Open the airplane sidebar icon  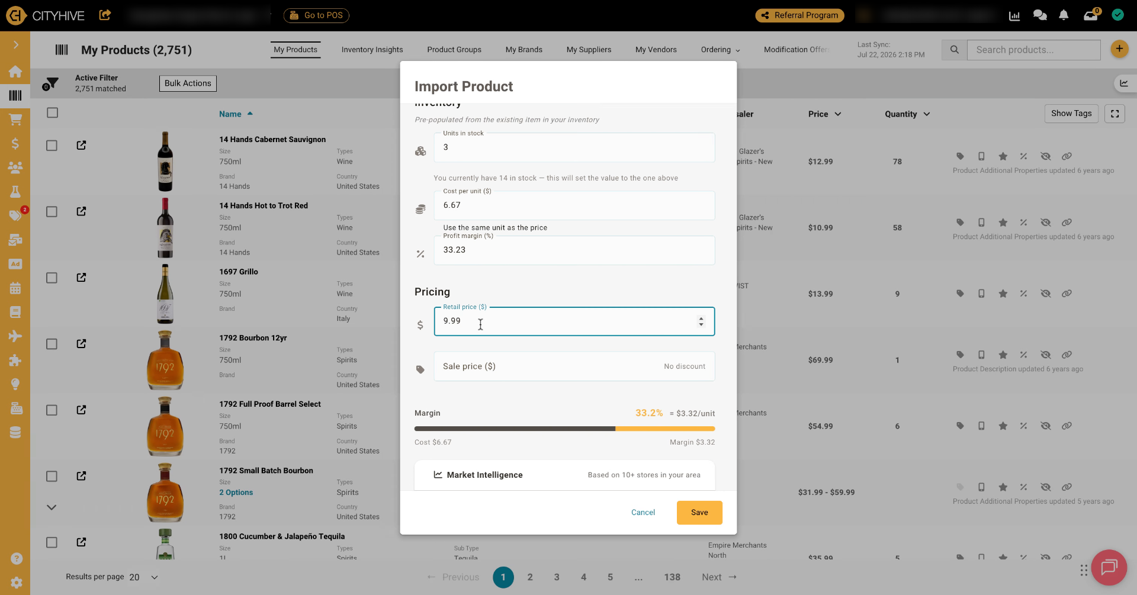click(15, 336)
